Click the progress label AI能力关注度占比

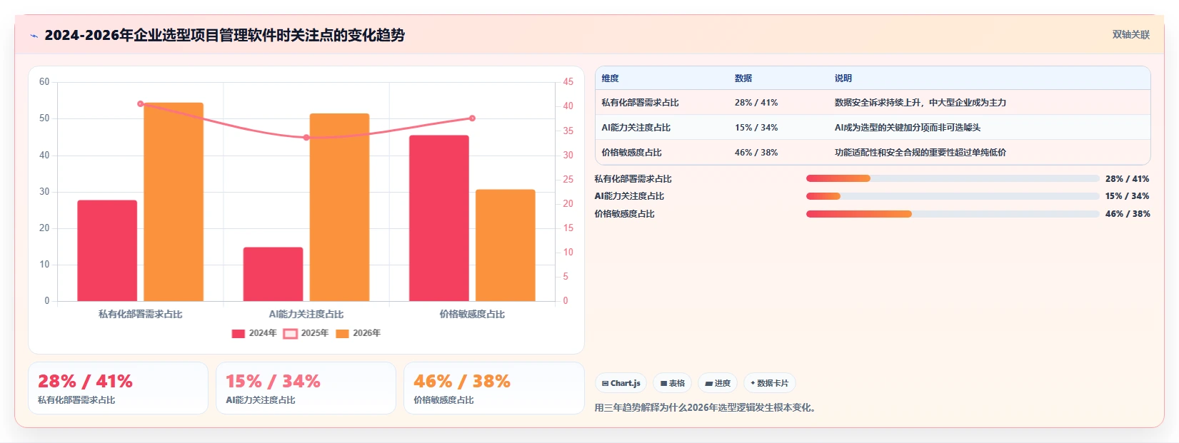tap(629, 196)
